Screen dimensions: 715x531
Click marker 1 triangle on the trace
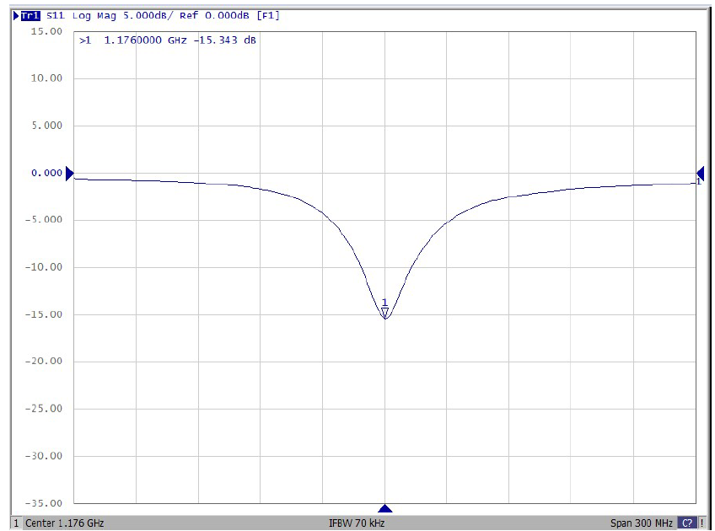384,313
